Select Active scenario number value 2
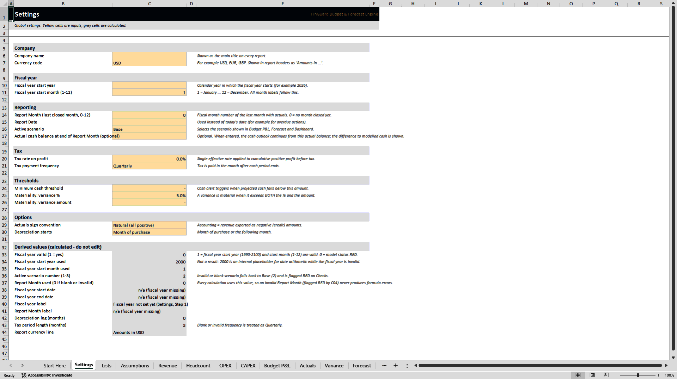677x379 pixels. click(x=149, y=276)
